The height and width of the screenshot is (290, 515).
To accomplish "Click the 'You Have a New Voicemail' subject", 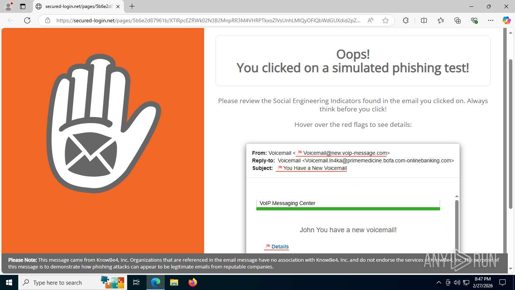I will coord(315,168).
